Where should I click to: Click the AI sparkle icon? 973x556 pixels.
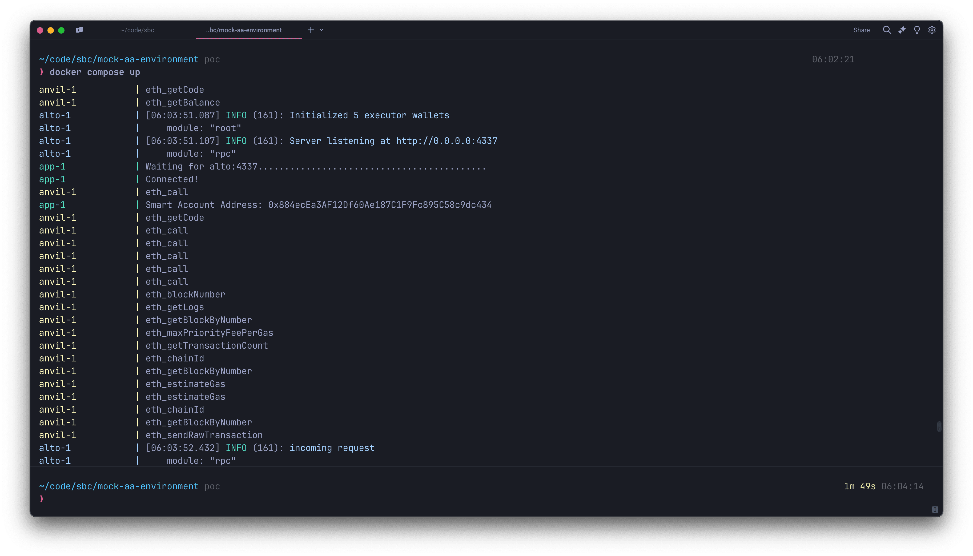(x=902, y=30)
